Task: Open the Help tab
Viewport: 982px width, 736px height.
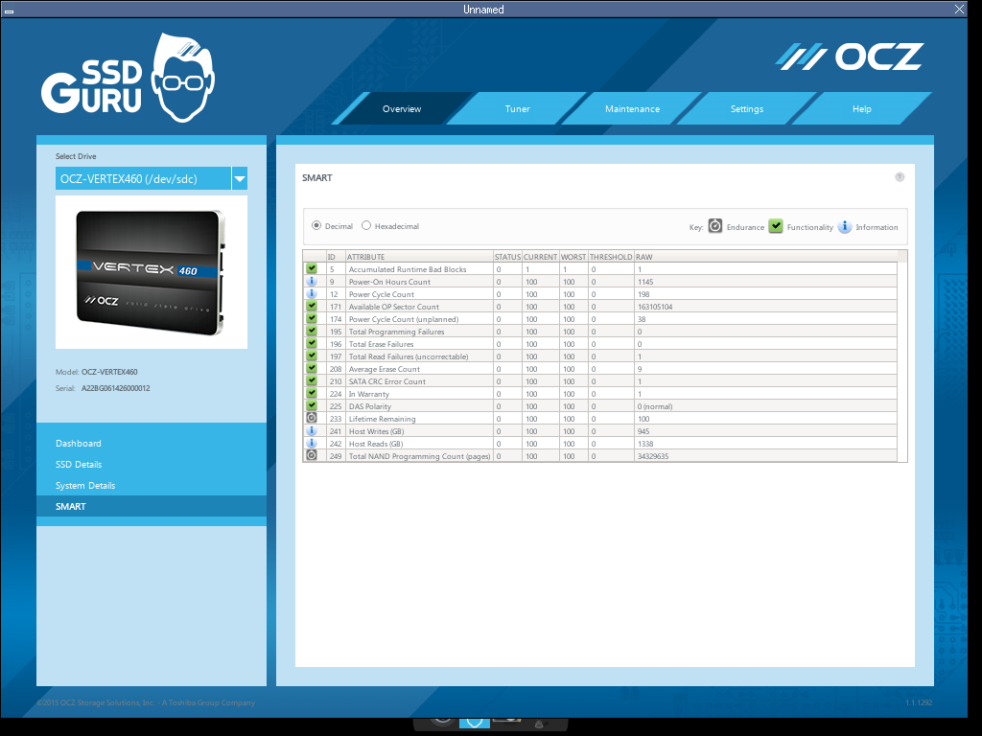Action: pos(862,109)
